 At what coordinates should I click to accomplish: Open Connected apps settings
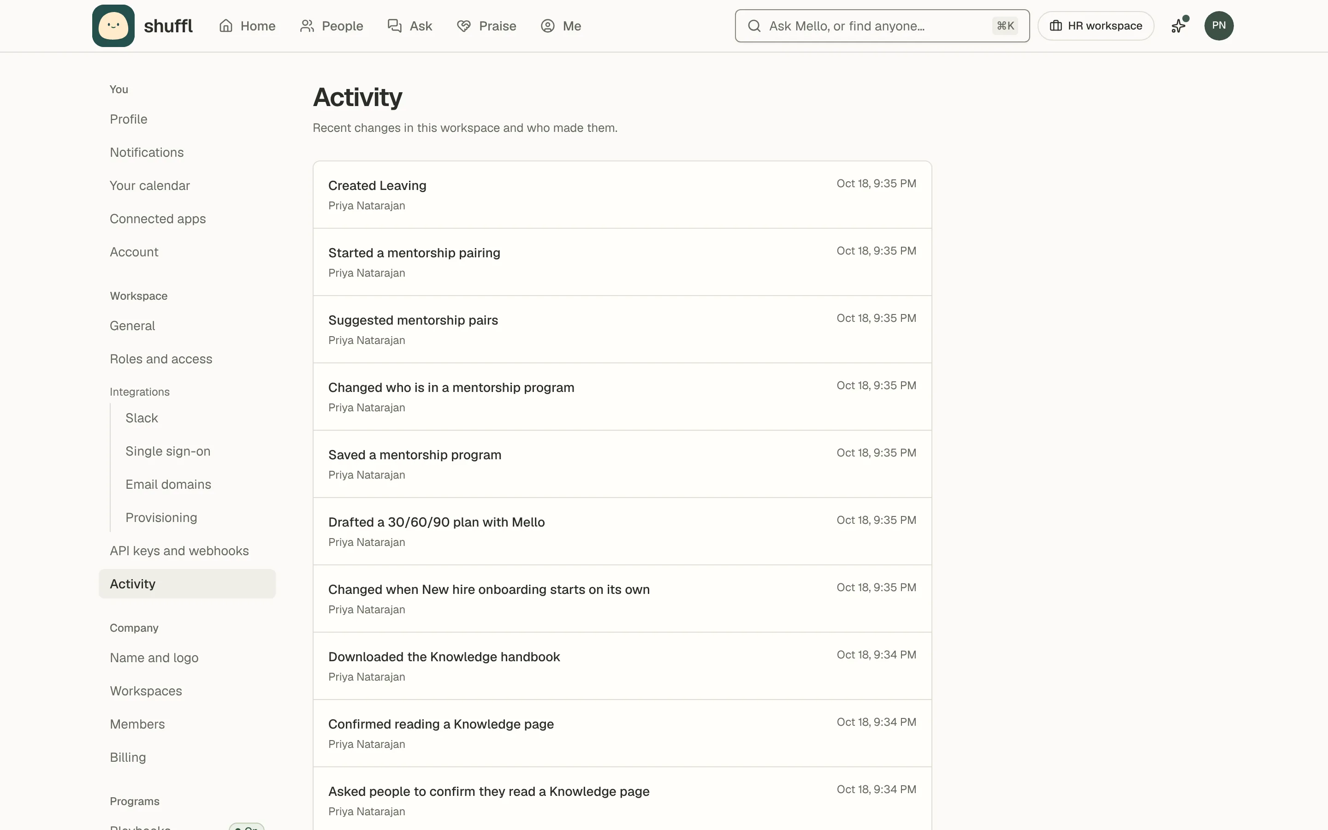click(x=187, y=219)
